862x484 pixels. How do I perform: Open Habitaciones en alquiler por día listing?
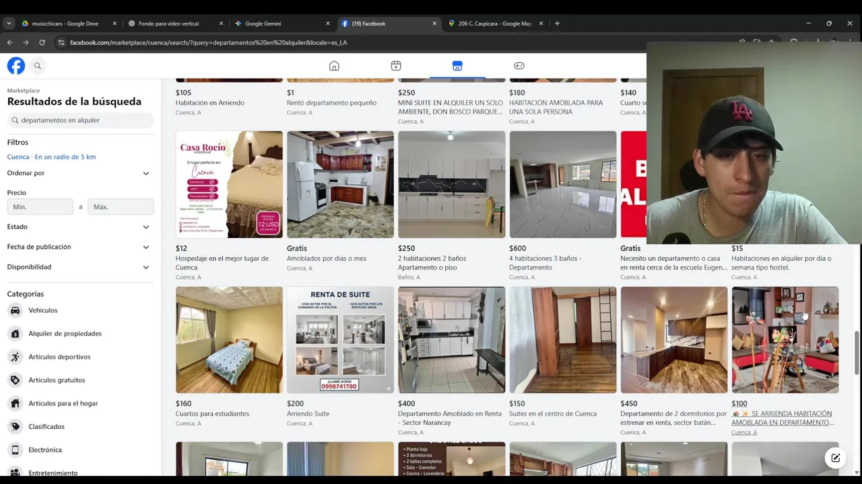[x=781, y=263]
